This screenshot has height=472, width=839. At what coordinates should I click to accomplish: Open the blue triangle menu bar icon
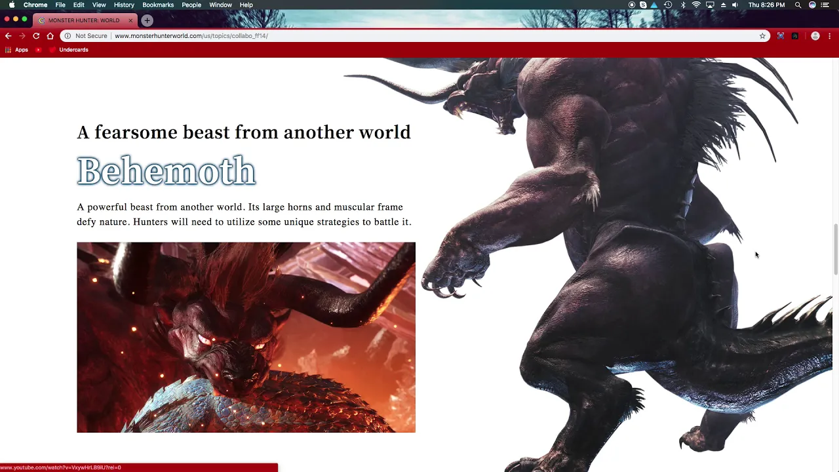[654, 5]
